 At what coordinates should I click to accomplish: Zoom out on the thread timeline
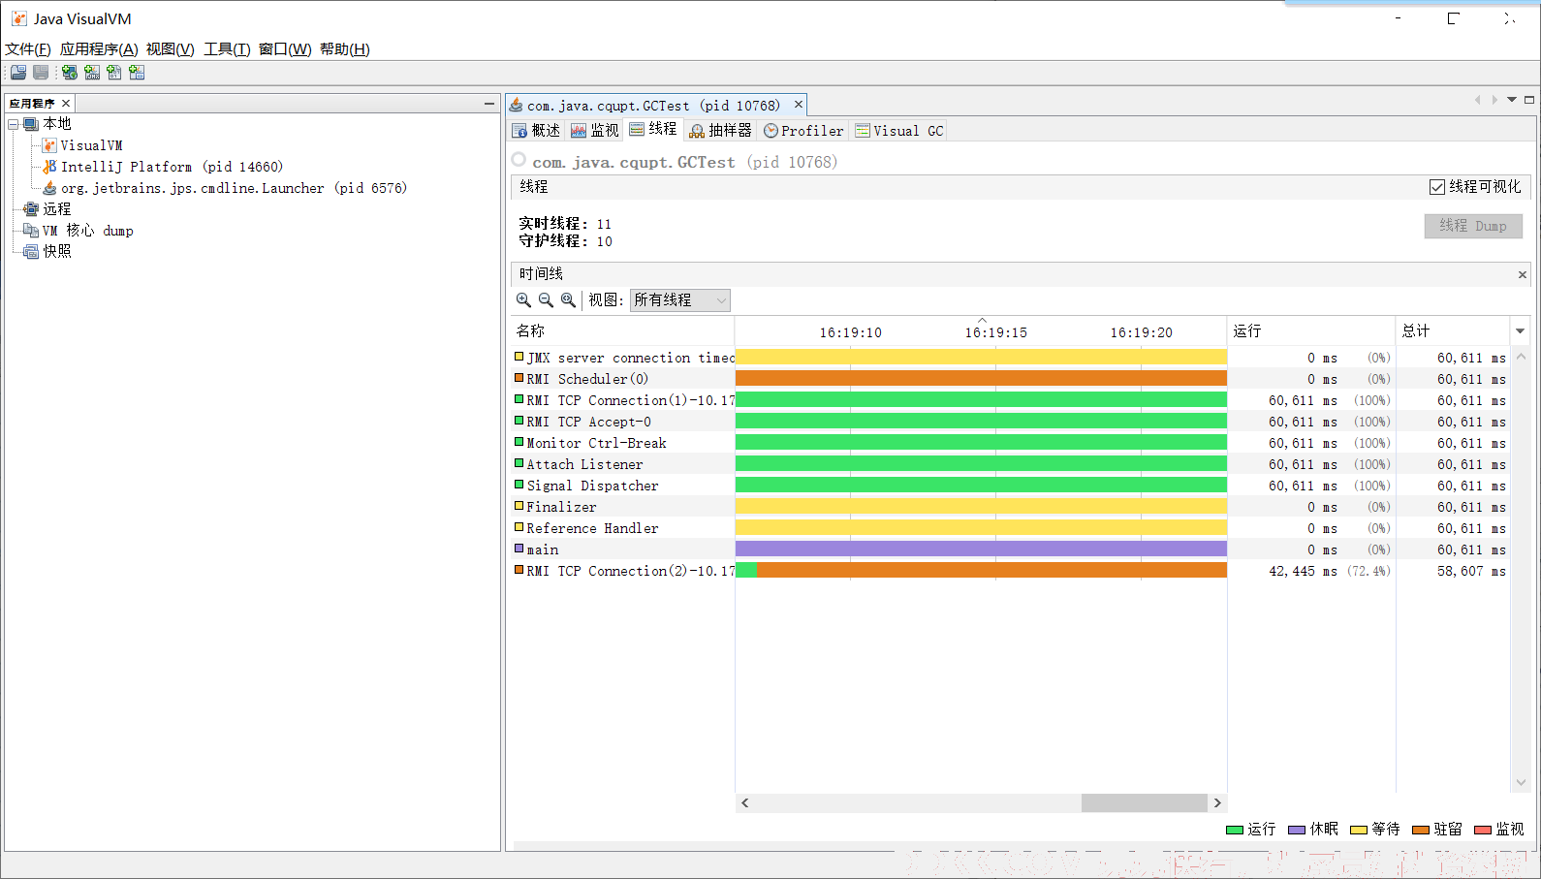click(x=546, y=300)
